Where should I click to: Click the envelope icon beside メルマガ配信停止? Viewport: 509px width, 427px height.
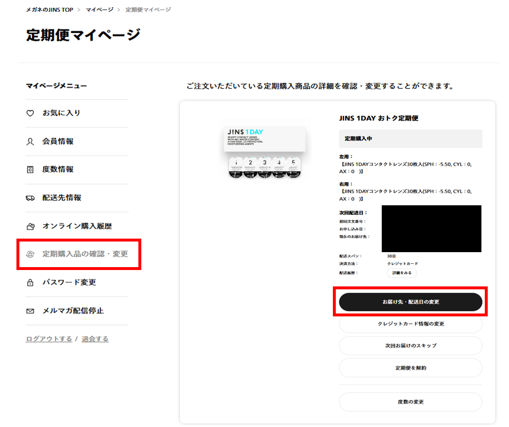tap(30, 311)
